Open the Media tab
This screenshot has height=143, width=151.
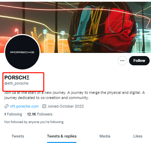[105, 136]
